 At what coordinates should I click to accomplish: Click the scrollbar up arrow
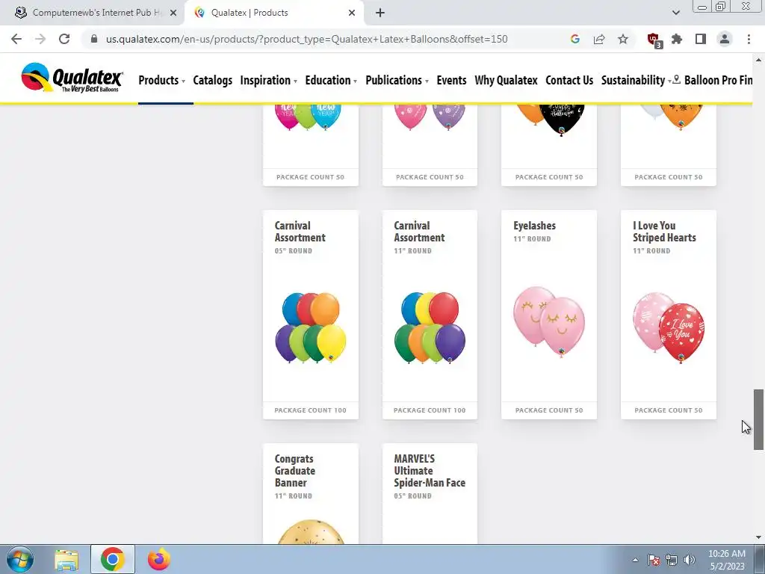click(758, 60)
